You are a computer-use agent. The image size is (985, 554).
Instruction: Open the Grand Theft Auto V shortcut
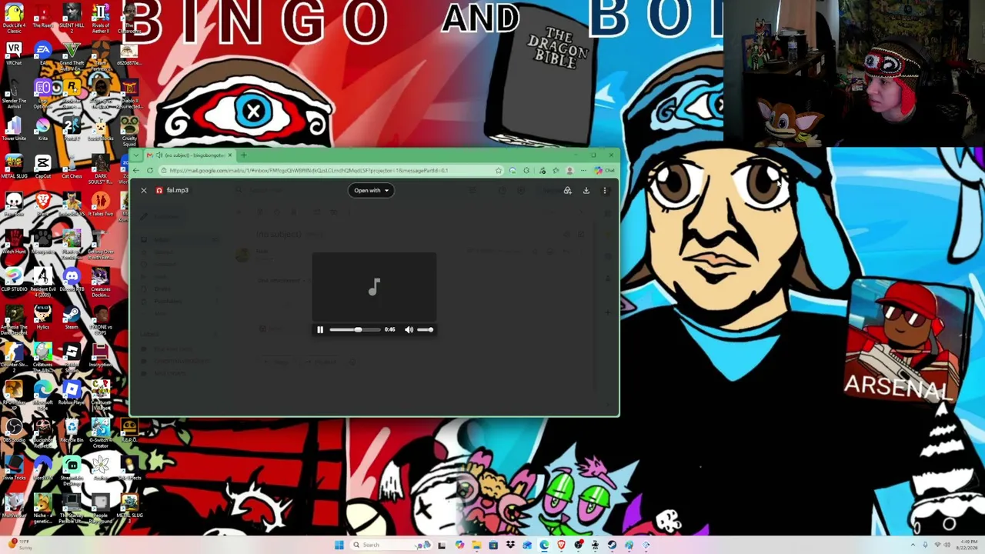pos(72,55)
